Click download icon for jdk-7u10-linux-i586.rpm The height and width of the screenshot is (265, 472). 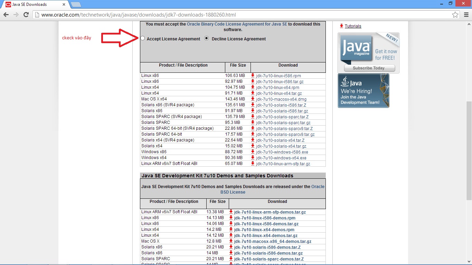click(x=252, y=76)
